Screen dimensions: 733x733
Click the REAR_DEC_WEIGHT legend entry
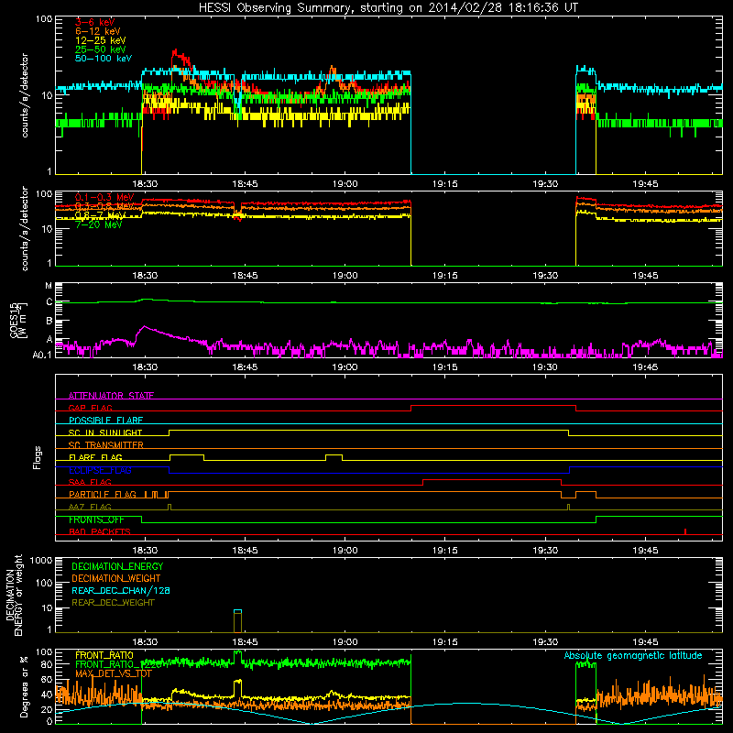(x=113, y=603)
